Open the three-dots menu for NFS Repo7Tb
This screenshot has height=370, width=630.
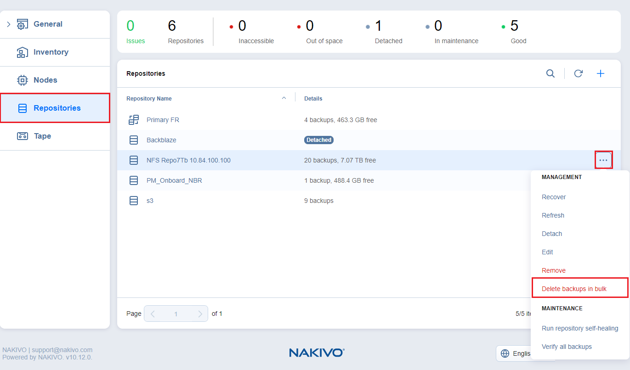(x=603, y=160)
